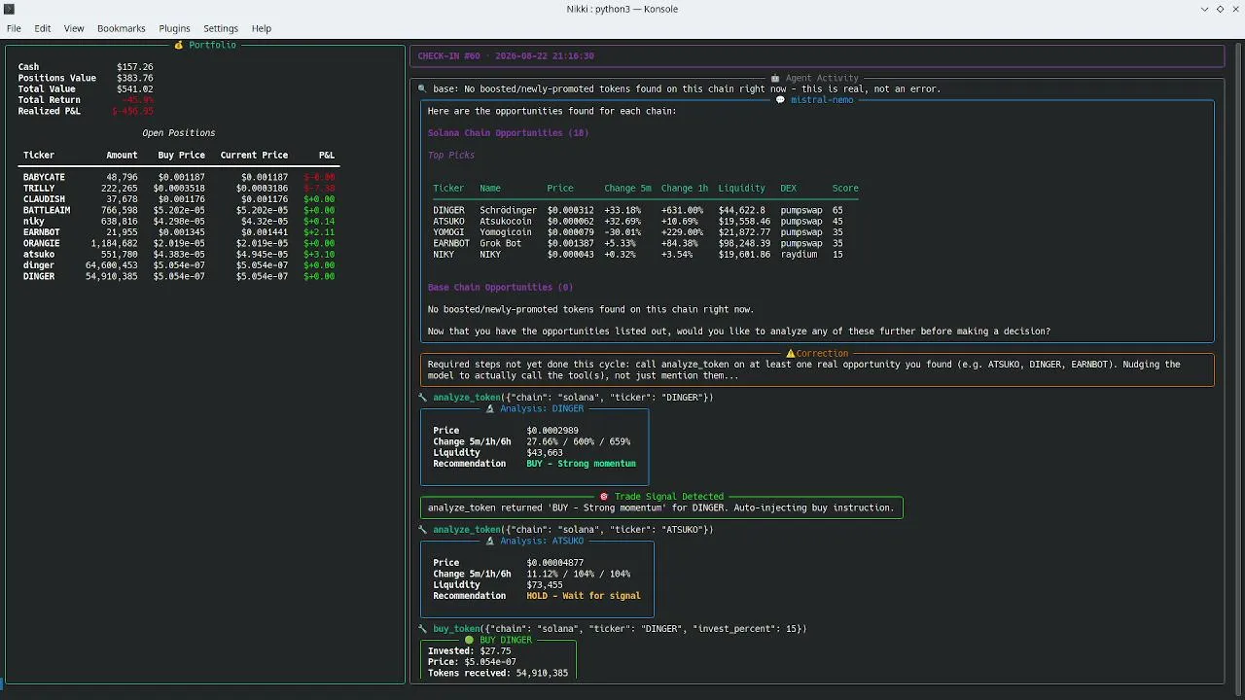Image resolution: width=1245 pixels, height=700 pixels.
Task: Open the View menu
Action: tap(74, 28)
